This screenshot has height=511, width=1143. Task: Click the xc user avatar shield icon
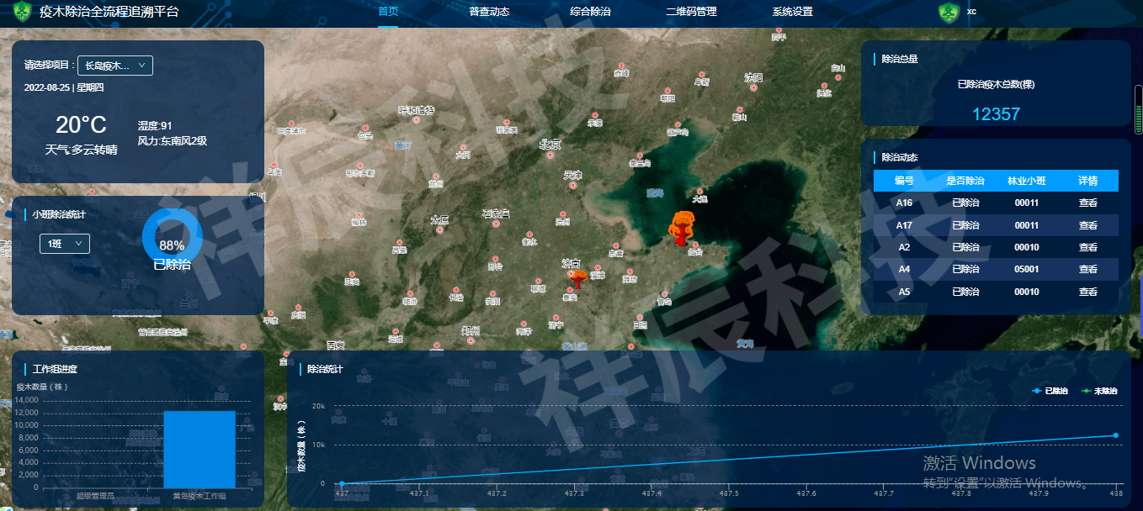click(x=949, y=13)
